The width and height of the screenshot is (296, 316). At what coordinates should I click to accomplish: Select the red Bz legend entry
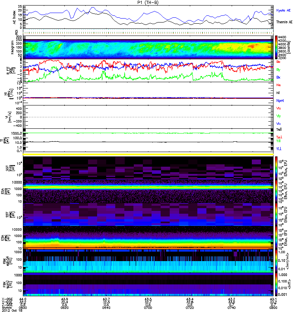click(x=279, y=62)
